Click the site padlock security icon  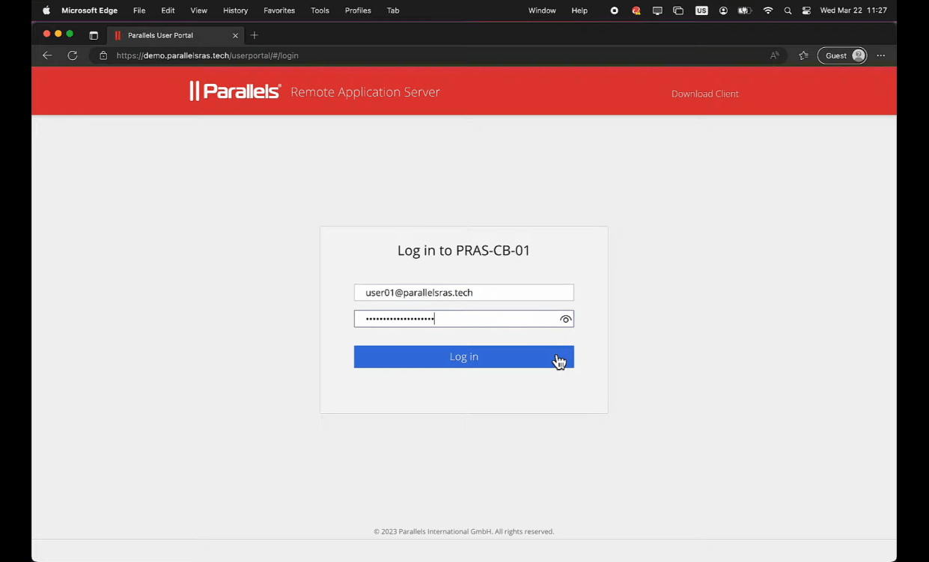pyautogui.click(x=103, y=55)
